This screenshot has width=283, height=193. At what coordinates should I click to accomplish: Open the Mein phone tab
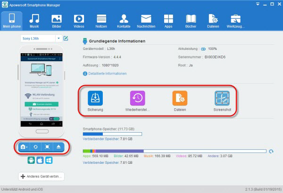tap(12, 21)
